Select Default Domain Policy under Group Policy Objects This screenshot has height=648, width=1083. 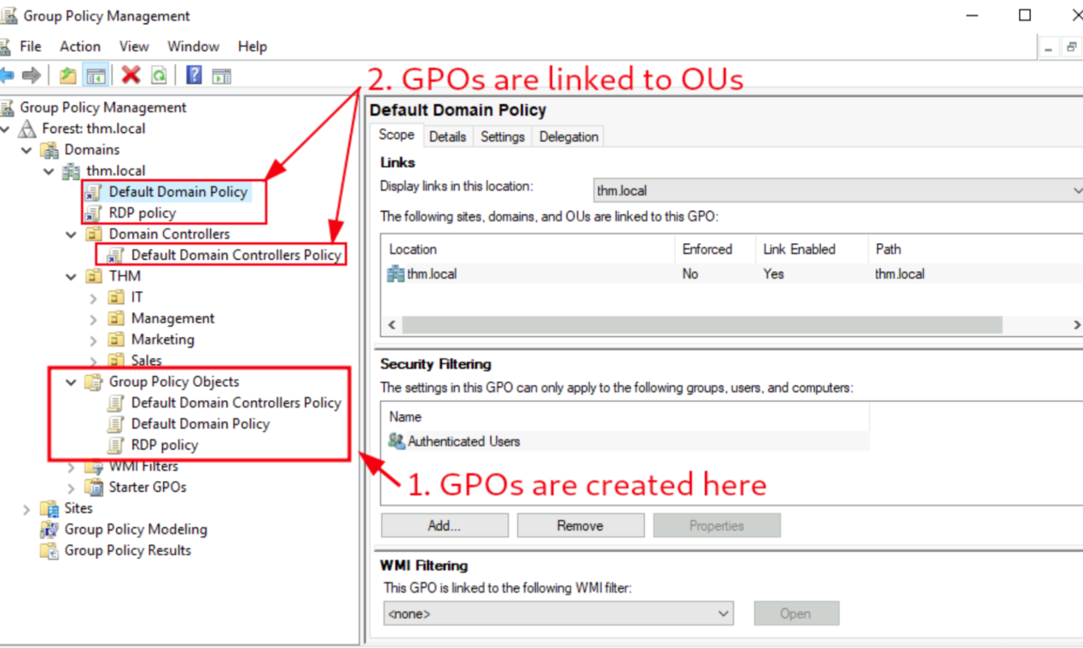200,424
